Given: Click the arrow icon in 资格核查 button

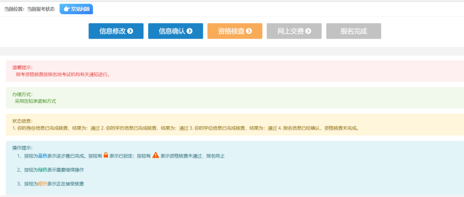Looking at the screenshot, I should tap(248, 31).
